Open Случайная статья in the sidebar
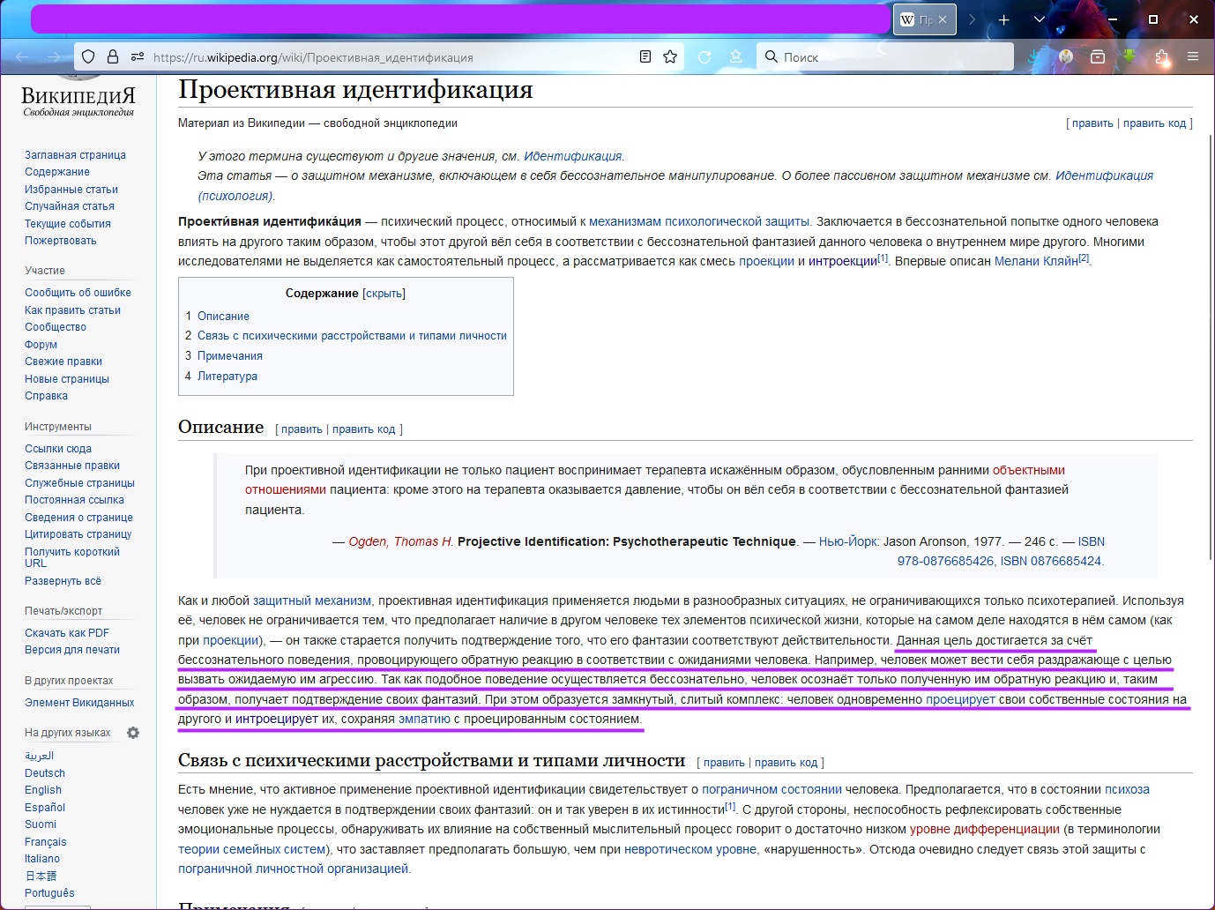Screen dimensions: 1215x910 tap(70, 206)
